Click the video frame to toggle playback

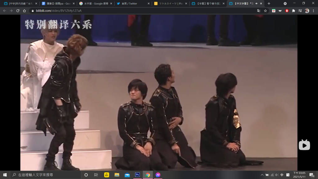[159, 93]
